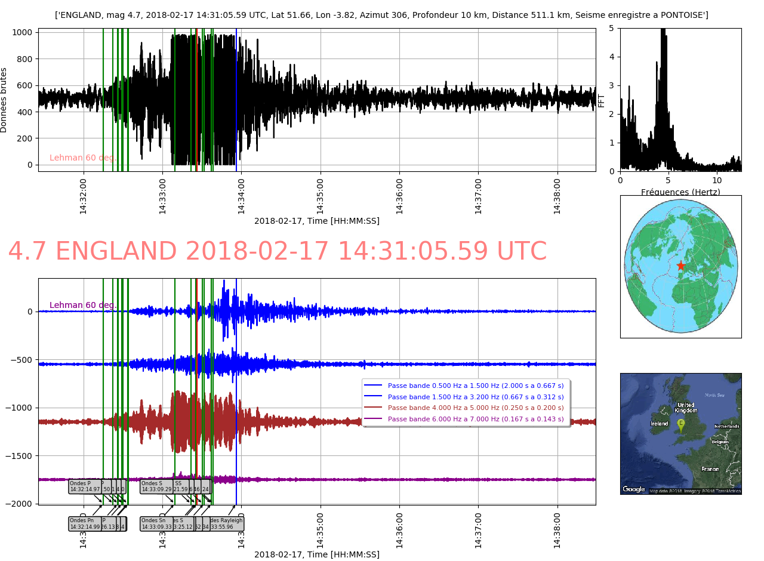Click the Google logo on the satellite map
764x561 pixels.
[633, 489]
